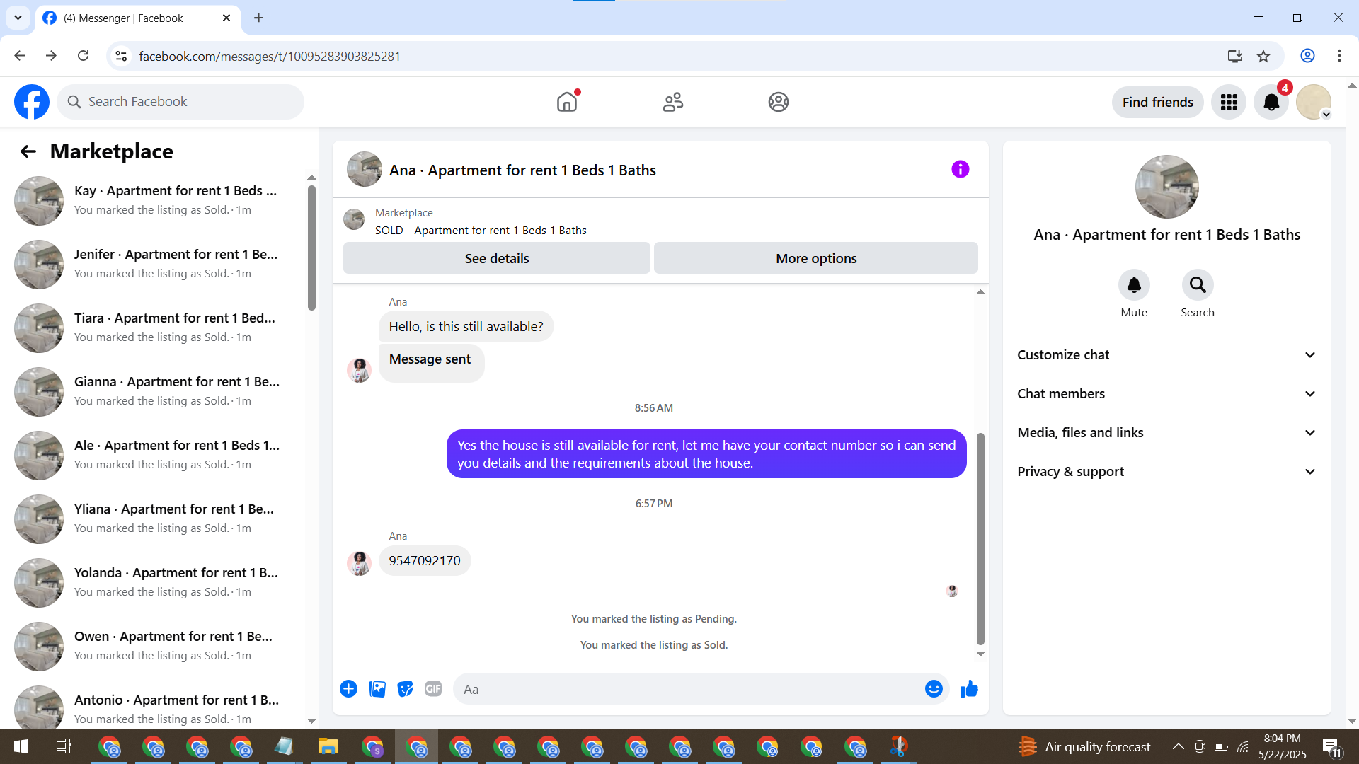This screenshot has height=764, width=1359.
Task: Install app icon in address bar
Action: (1235, 56)
